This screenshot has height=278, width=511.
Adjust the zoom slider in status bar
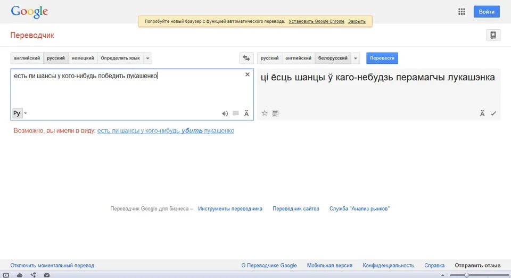[x=467, y=275]
